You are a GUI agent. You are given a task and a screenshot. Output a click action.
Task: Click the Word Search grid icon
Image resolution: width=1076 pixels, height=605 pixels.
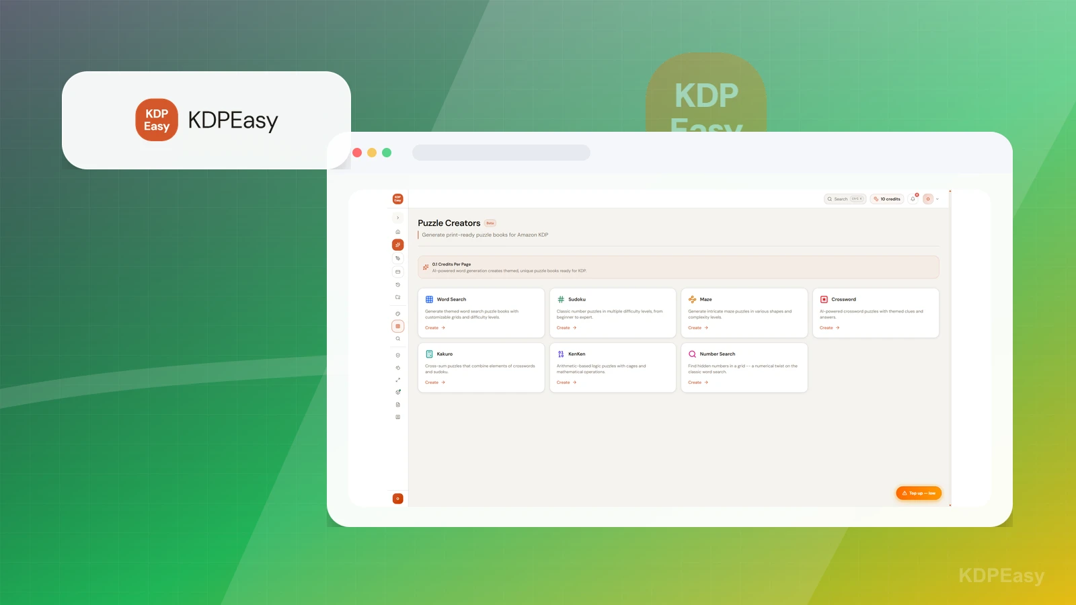pos(429,299)
